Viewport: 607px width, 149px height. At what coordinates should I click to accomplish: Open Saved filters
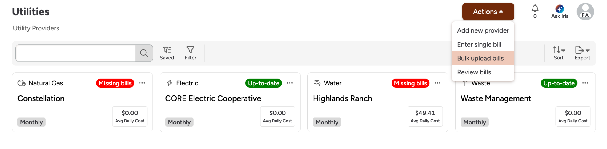[167, 53]
